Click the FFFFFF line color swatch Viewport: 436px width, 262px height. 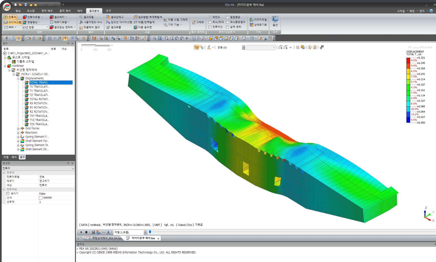(x=41, y=198)
